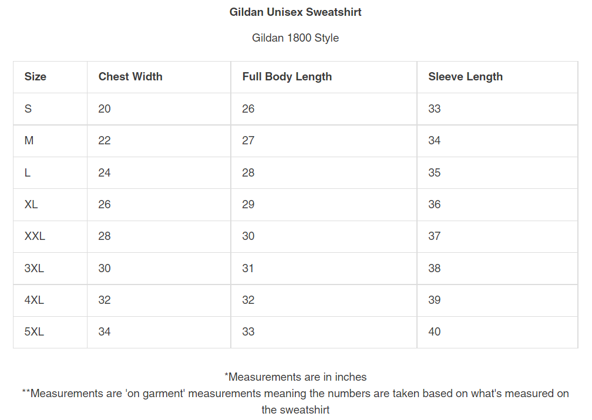
Task: Click the Gildan 1800 Style subtitle
Action: pos(295,38)
